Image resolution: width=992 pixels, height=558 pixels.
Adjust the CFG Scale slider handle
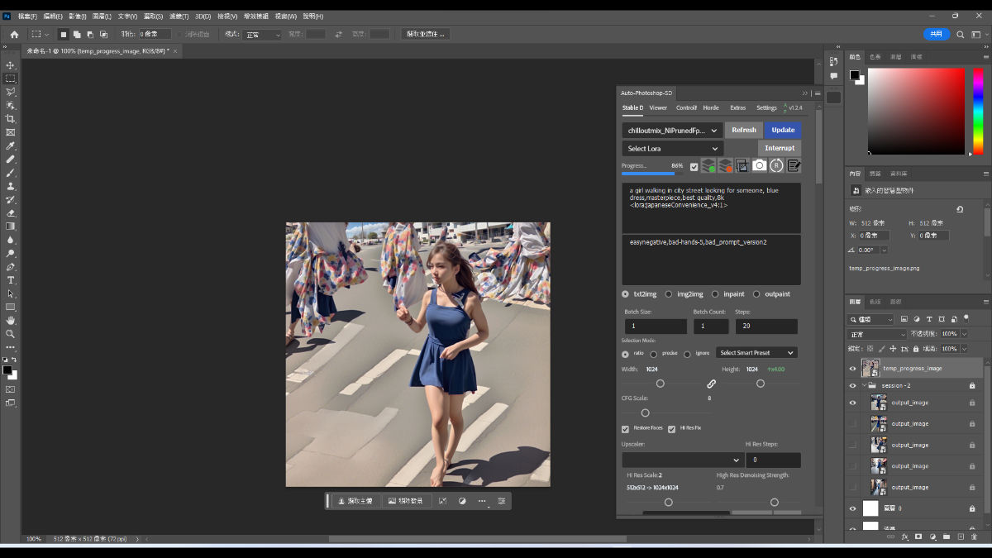[x=646, y=413]
